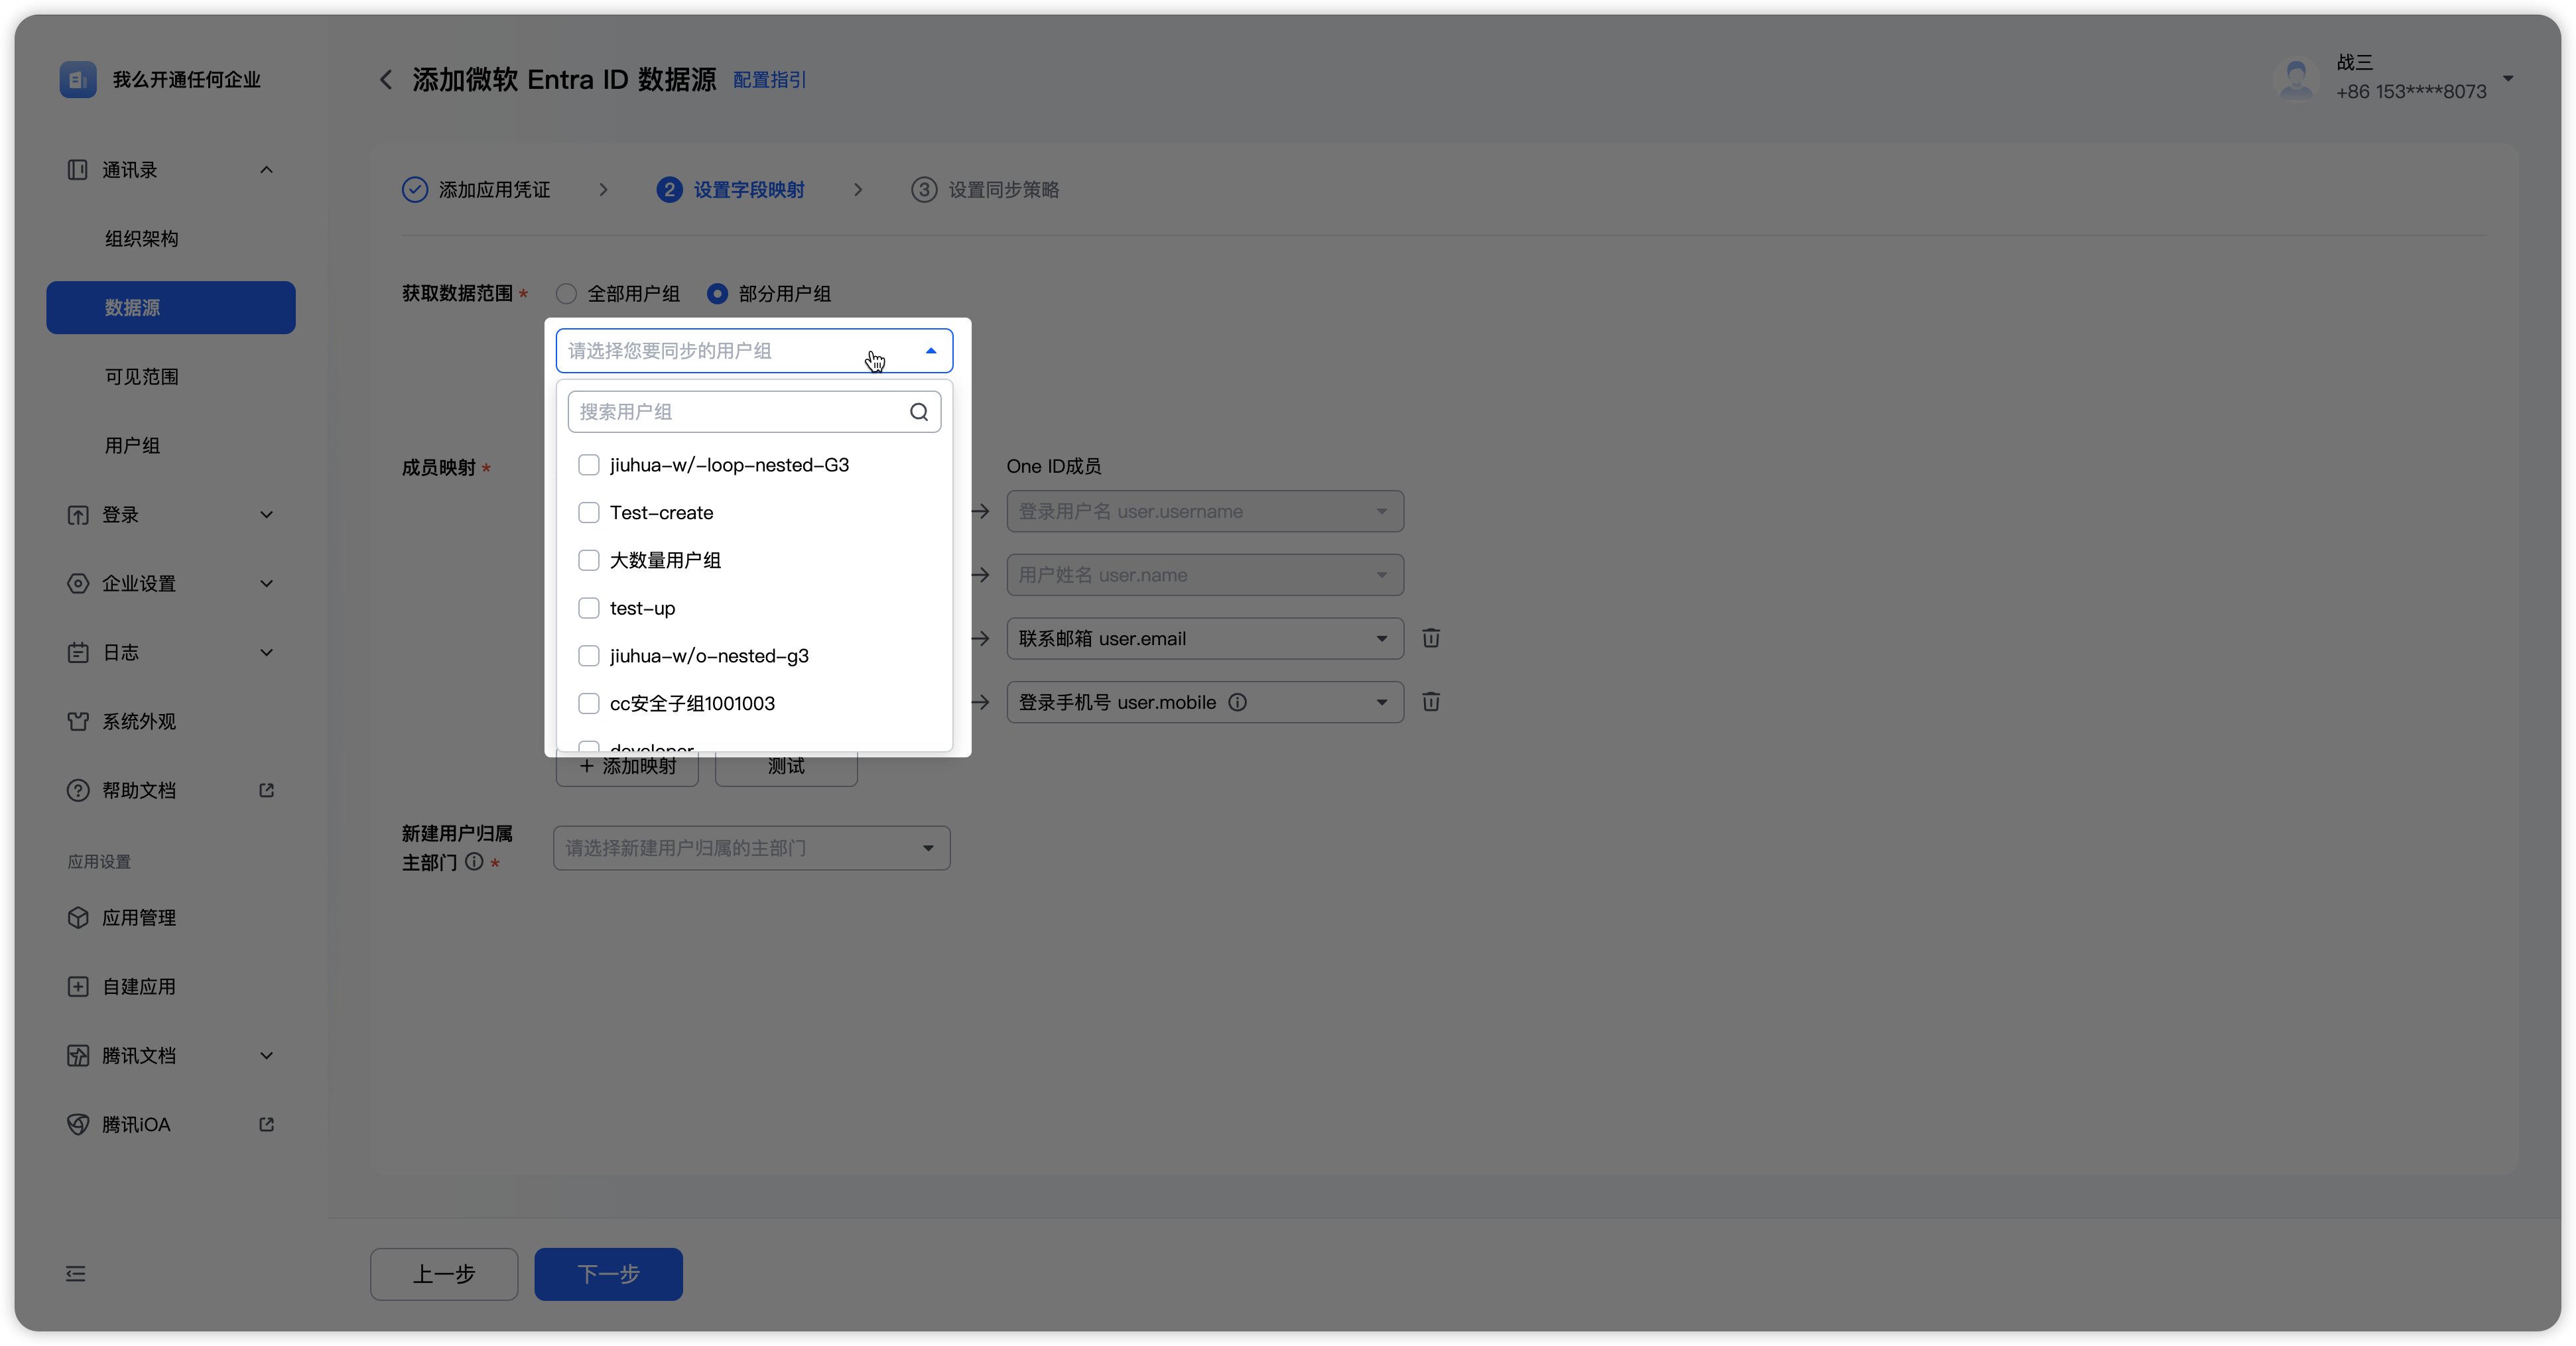Check the jiuhua-w/o-nested-g3 group
This screenshot has height=1346, width=2576.
(589, 656)
